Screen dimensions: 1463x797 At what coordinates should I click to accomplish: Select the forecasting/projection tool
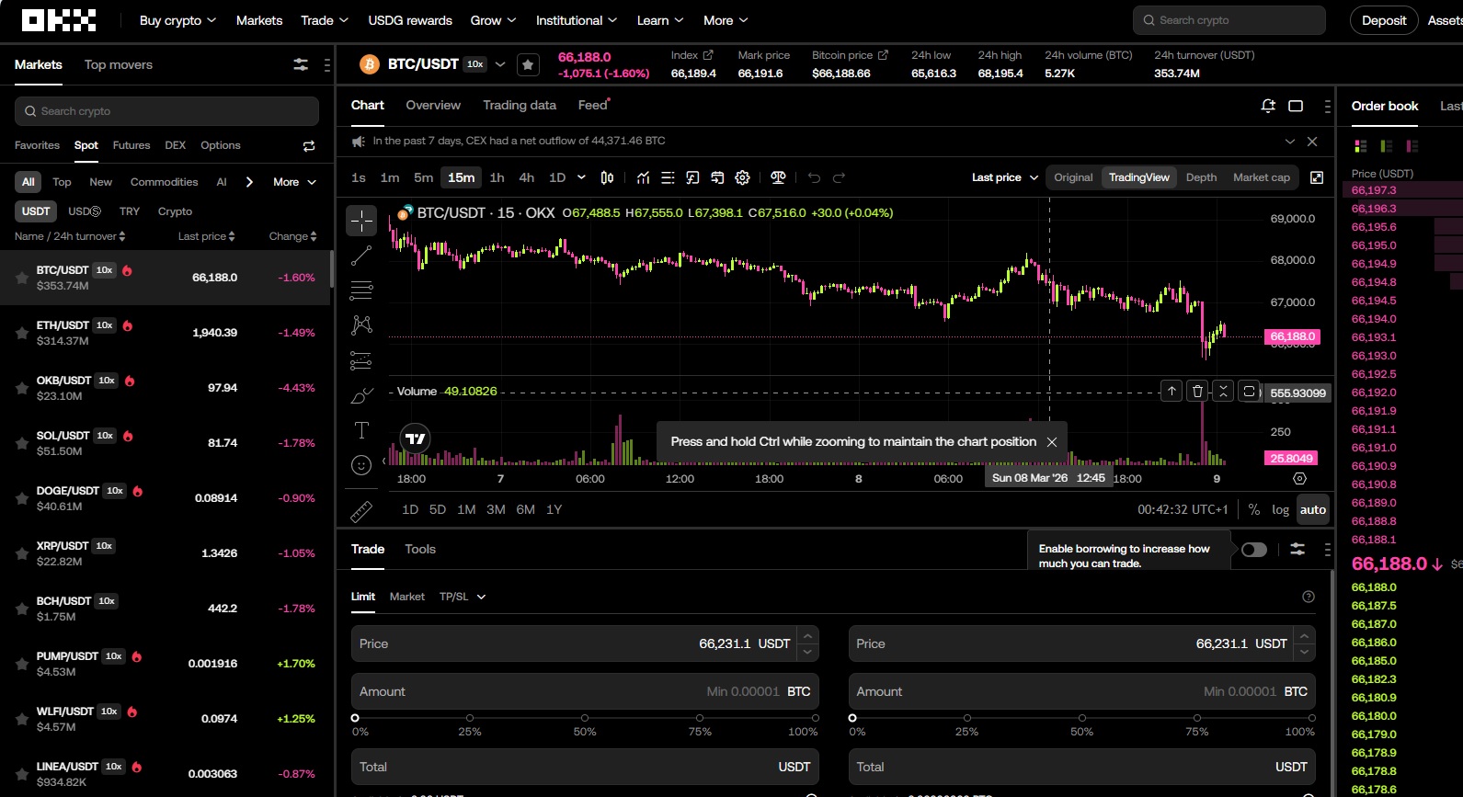click(361, 360)
